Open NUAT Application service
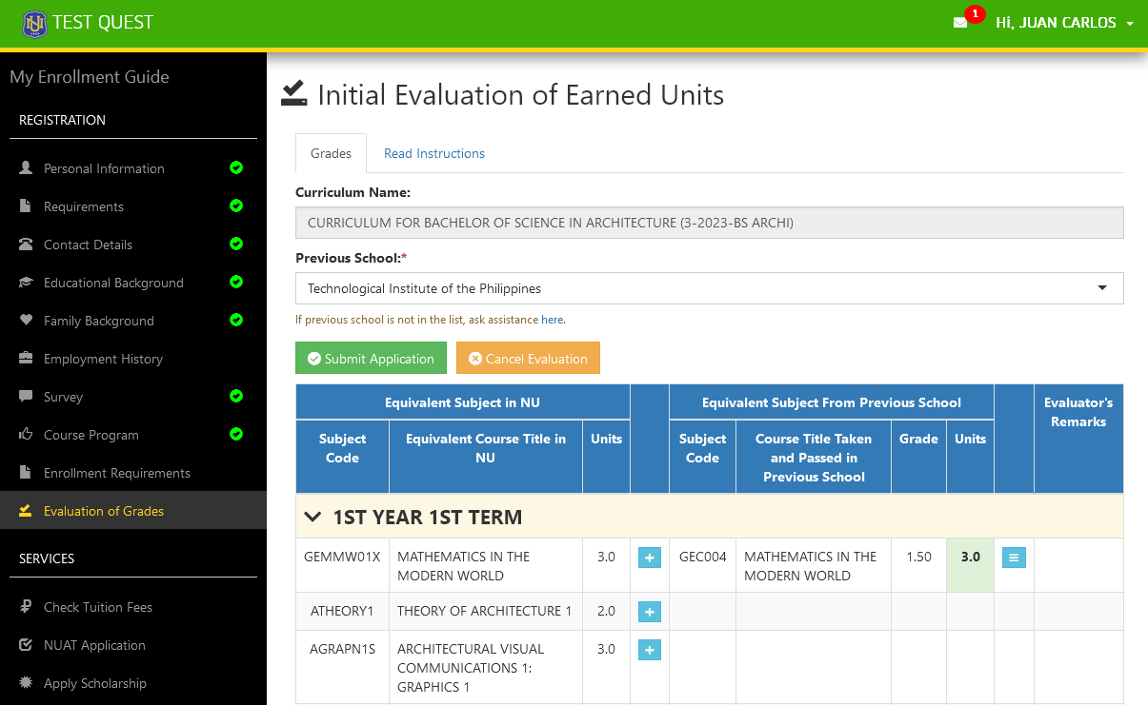Viewport: 1148px width, 705px height. coord(133,645)
